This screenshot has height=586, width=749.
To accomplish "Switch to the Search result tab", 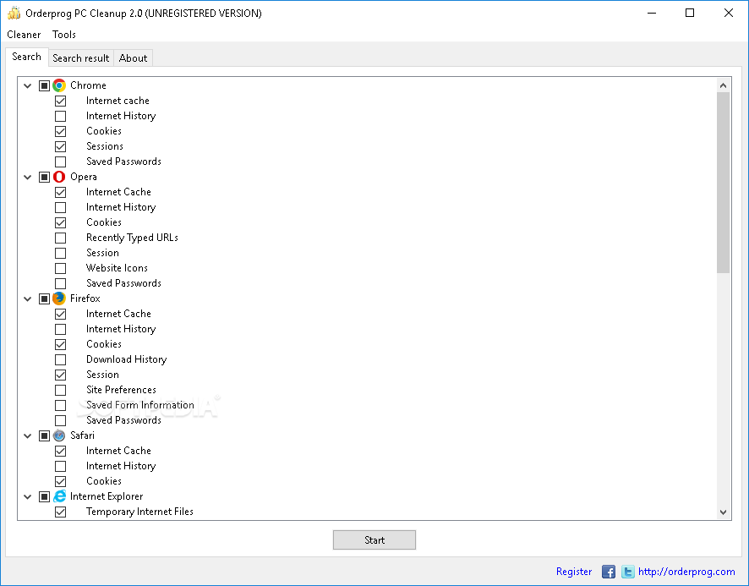I will pyautogui.click(x=81, y=58).
